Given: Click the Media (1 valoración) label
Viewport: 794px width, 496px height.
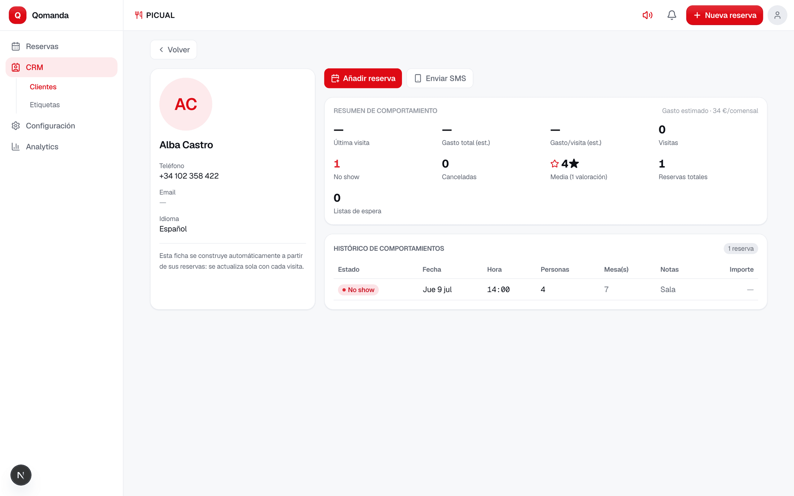Looking at the screenshot, I should pos(578,177).
